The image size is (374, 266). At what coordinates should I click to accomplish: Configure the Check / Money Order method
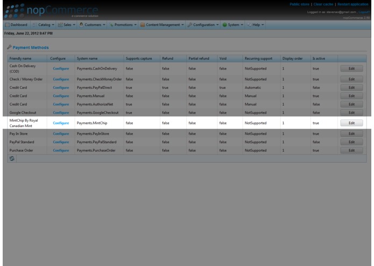(x=61, y=79)
